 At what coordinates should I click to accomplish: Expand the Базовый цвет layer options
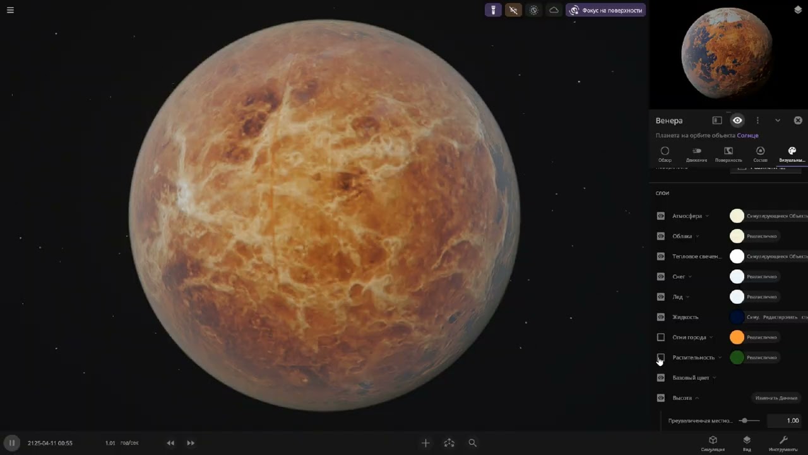pyautogui.click(x=715, y=378)
